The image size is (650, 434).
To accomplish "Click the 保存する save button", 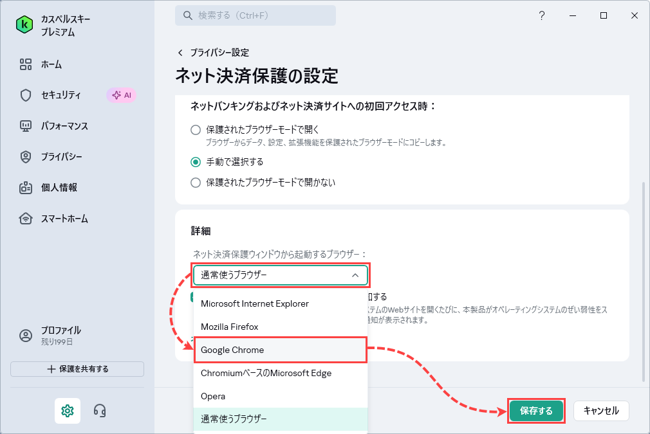I will [537, 411].
